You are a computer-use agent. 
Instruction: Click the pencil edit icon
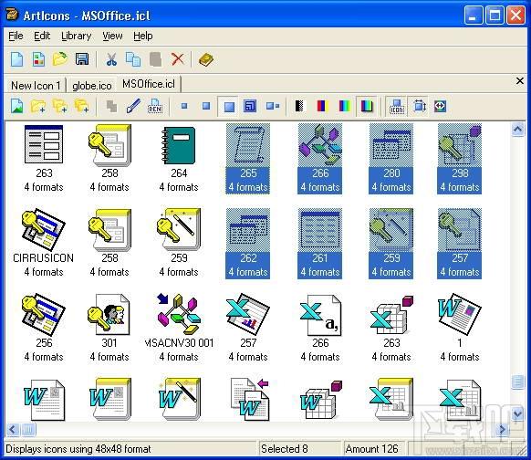133,107
